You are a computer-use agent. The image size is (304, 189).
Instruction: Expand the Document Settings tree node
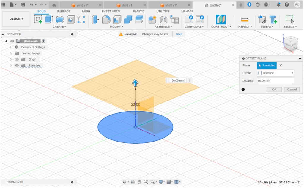pyautogui.click(x=10, y=47)
